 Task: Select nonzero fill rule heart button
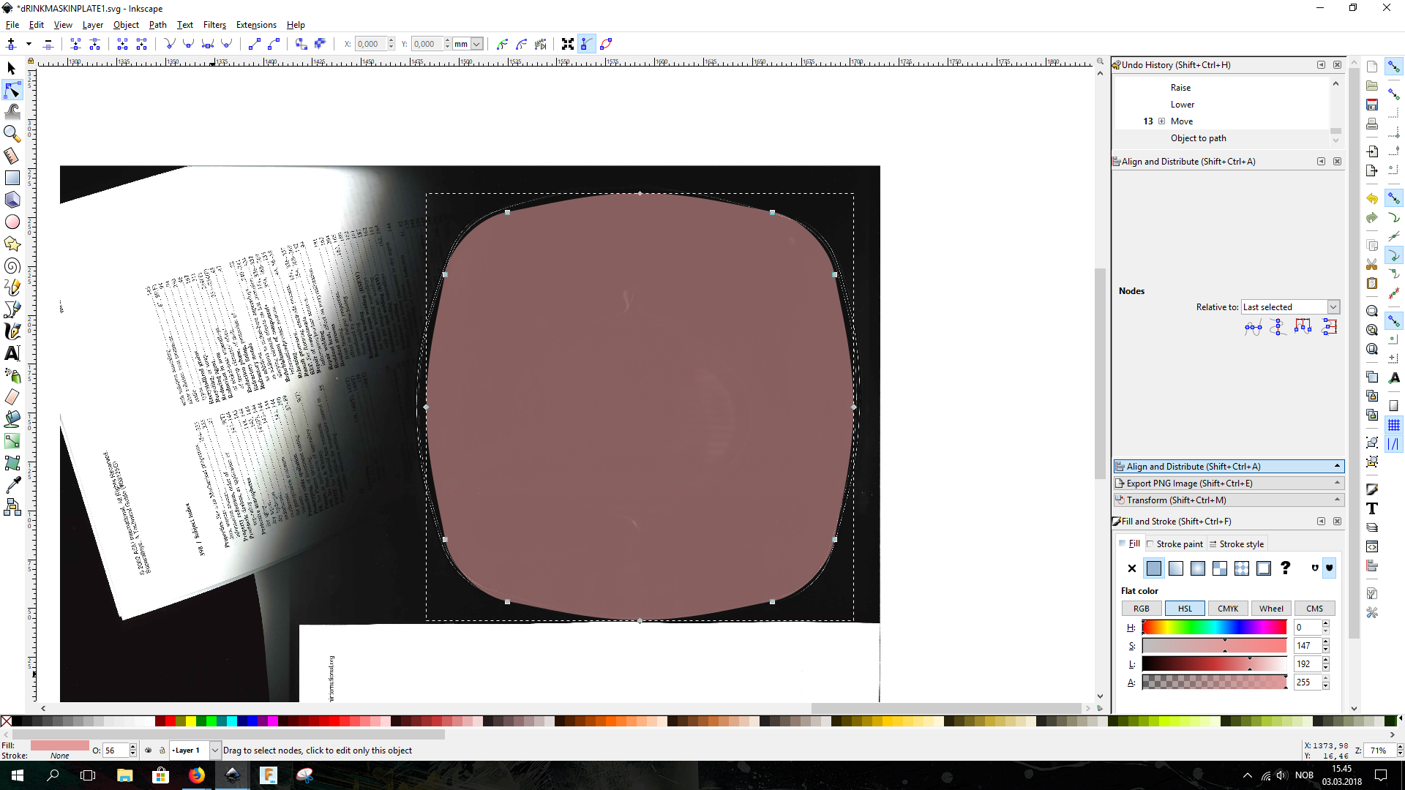point(1330,568)
